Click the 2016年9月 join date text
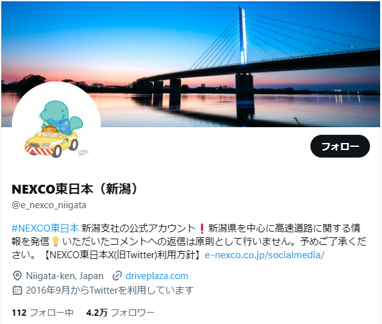 48,290
